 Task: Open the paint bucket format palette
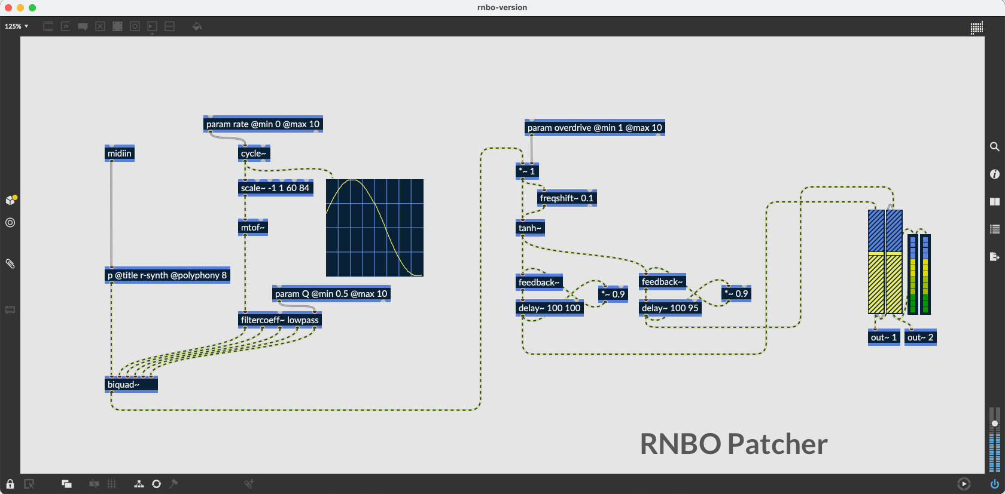pos(197,26)
